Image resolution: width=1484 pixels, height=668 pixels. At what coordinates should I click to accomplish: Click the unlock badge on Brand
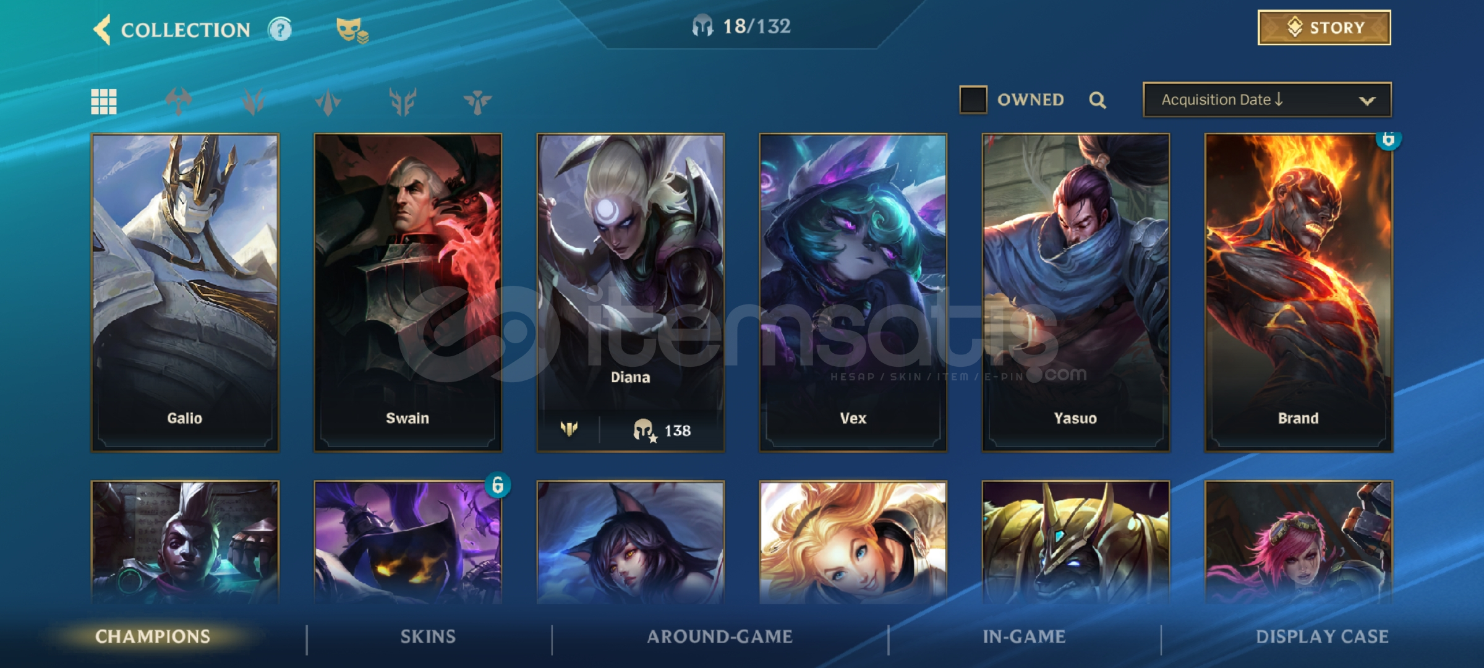[x=1388, y=139]
